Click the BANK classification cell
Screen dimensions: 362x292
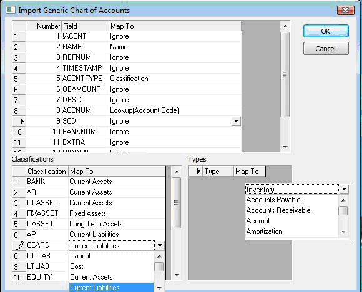coord(47,182)
